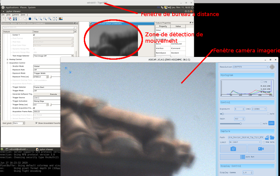The height and width of the screenshot is (176, 280).
Task: Open the volume speaker icon in top panel
Action: click(x=170, y=8)
